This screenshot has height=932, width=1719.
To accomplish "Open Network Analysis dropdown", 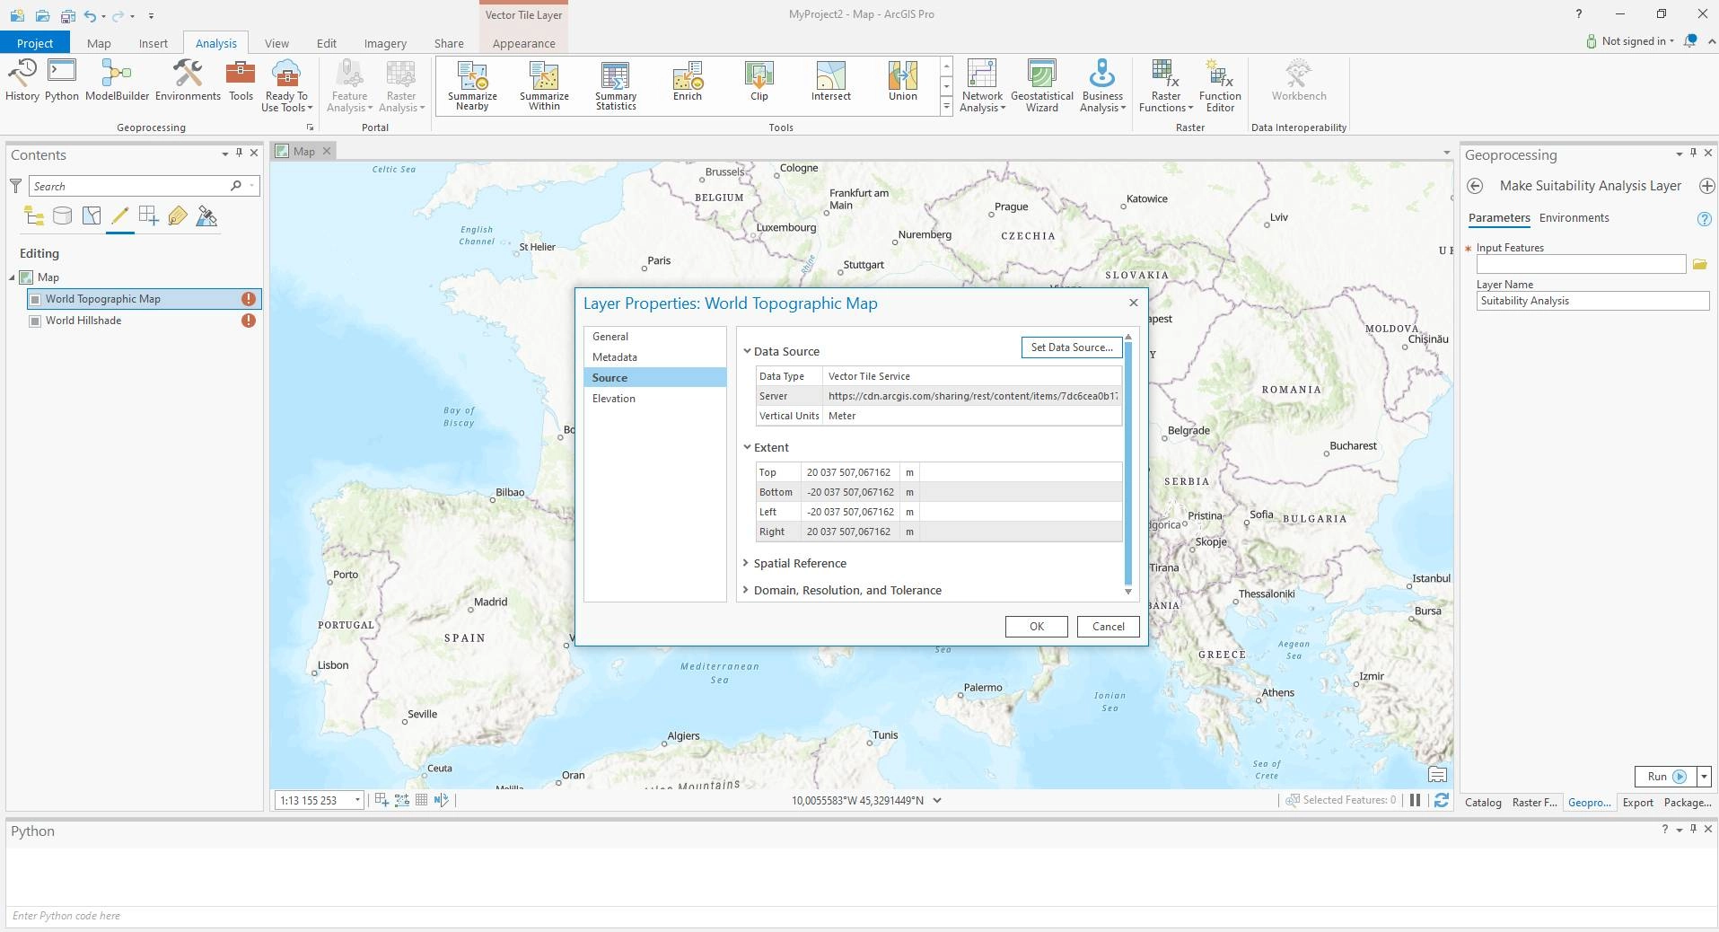I will tap(982, 85).
